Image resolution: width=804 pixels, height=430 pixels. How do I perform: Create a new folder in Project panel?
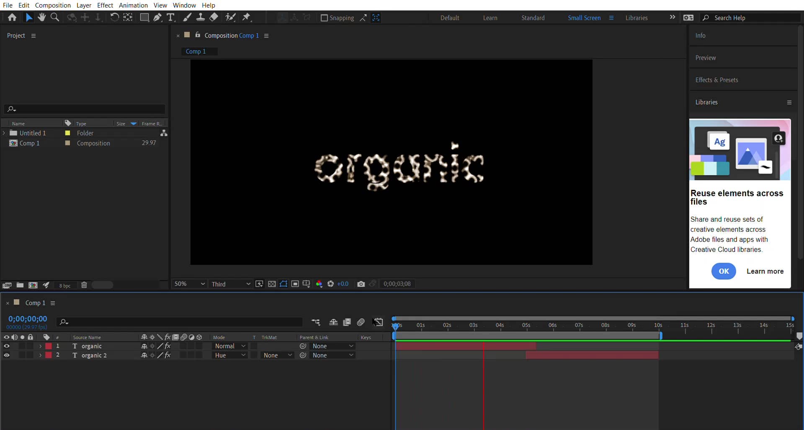click(20, 285)
